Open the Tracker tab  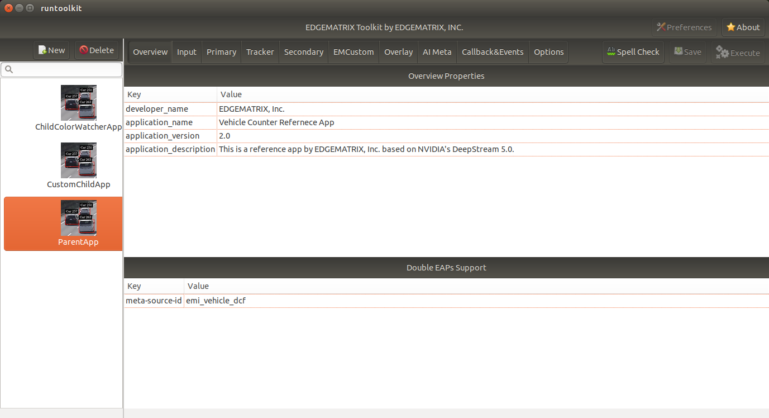click(x=260, y=52)
